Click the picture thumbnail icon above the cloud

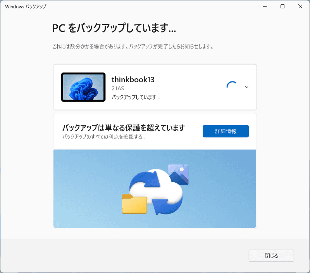179,175
